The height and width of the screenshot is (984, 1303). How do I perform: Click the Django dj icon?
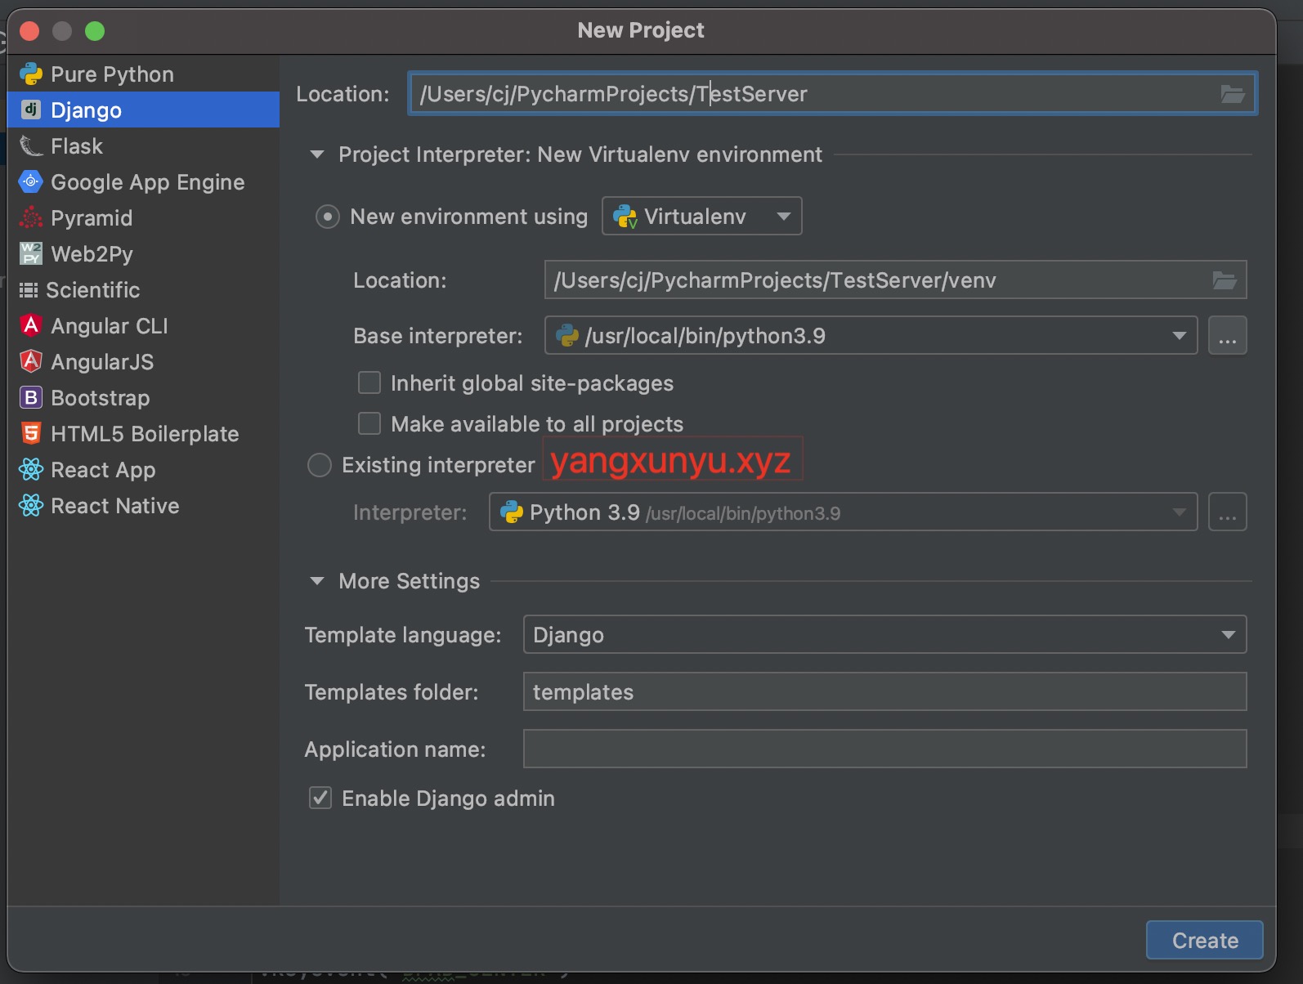[x=31, y=110]
